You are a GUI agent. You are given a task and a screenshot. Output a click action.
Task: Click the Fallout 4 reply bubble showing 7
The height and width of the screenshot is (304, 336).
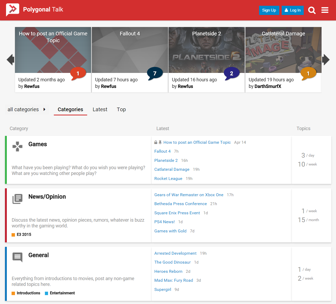pyautogui.click(x=155, y=73)
